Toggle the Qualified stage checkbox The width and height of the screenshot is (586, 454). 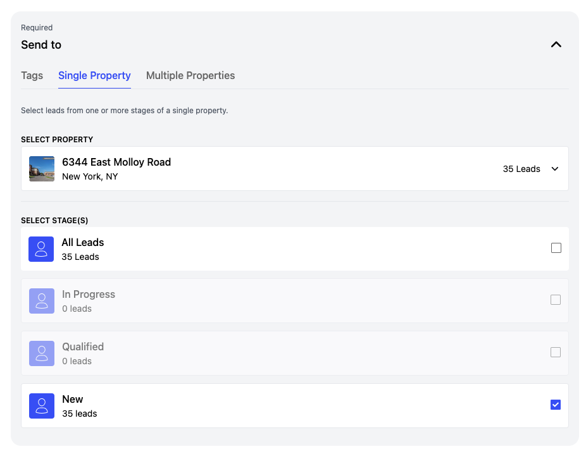556,352
